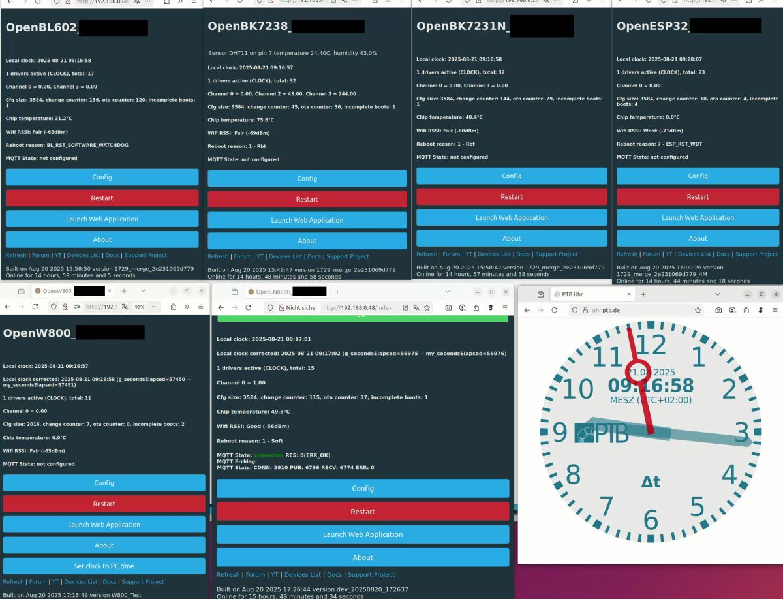Take a screenshot in the OpenLN882H window
Image resolution: width=783 pixels, height=599 pixels.
[448, 307]
